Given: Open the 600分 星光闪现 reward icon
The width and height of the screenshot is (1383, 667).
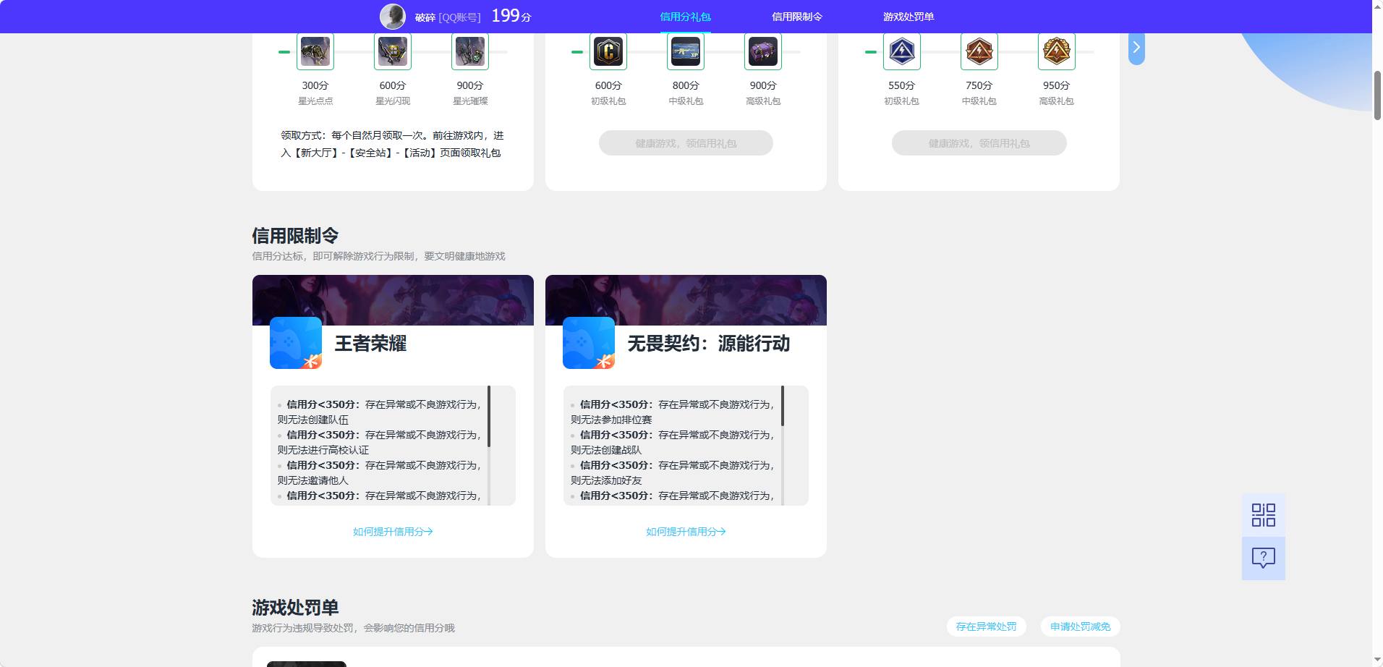Looking at the screenshot, I should point(393,51).
